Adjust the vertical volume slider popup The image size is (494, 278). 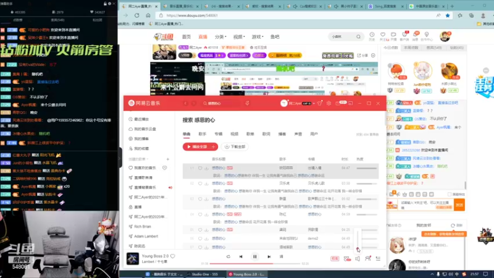[x=358, y=240]
